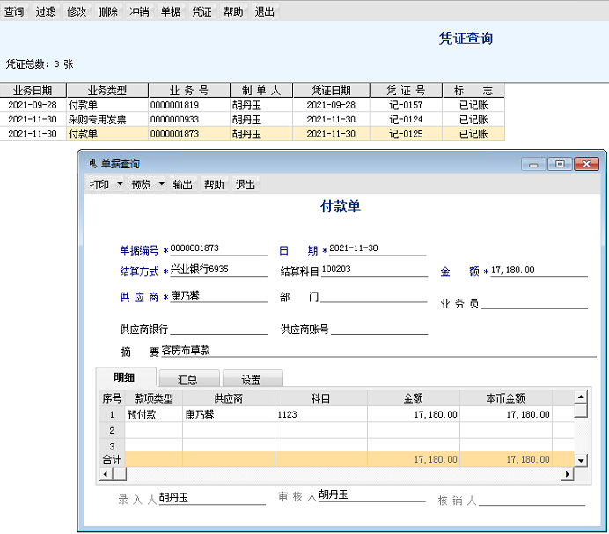The height and width of the screenshot is (534, 609).
Task: Click business number 0000001873 in voucher list
Action: (175, 134)
